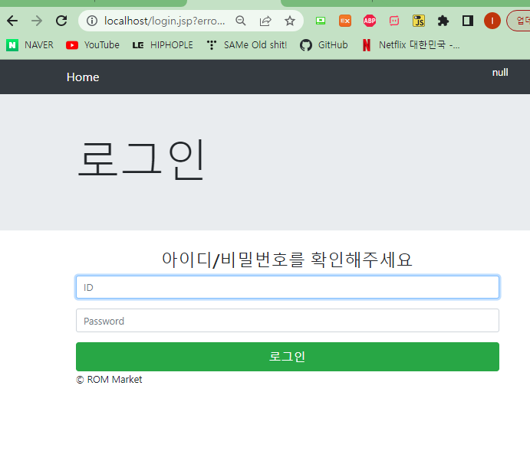Open the profile avatar menu

pos(492,21)
